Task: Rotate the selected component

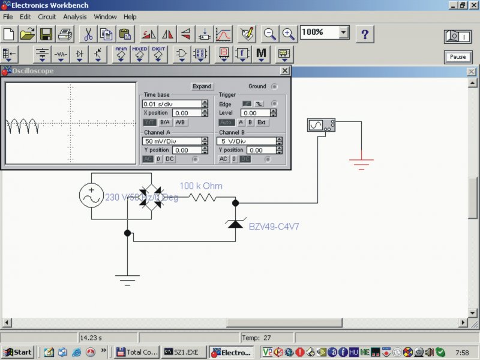Action: pyautogui.click(x=148, y=34)
